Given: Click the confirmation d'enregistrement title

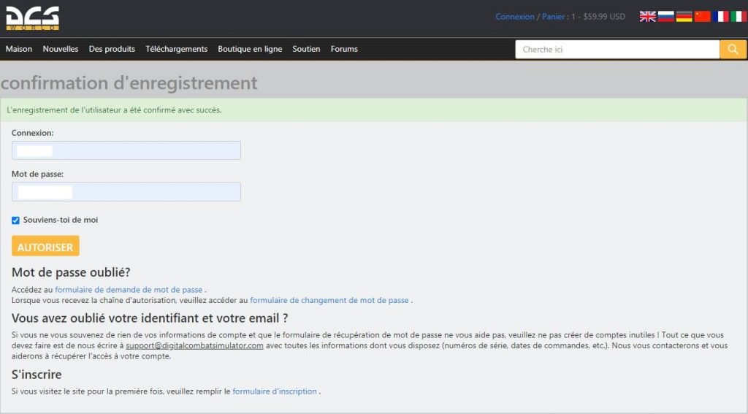Looking at the screenshot, I should pyautogui.click(x=129, y=83).
